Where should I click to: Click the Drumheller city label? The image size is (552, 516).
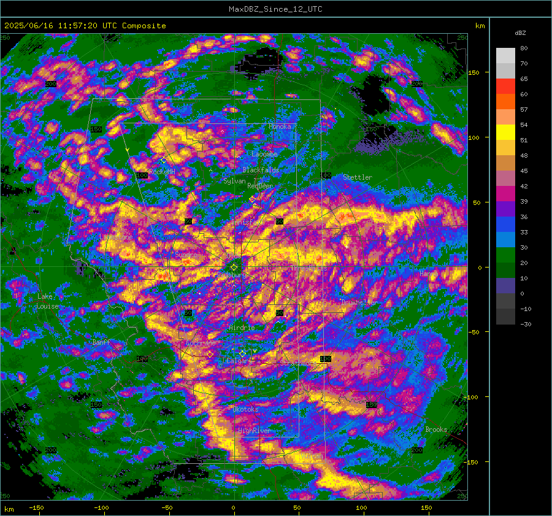(x=359, y=302)
